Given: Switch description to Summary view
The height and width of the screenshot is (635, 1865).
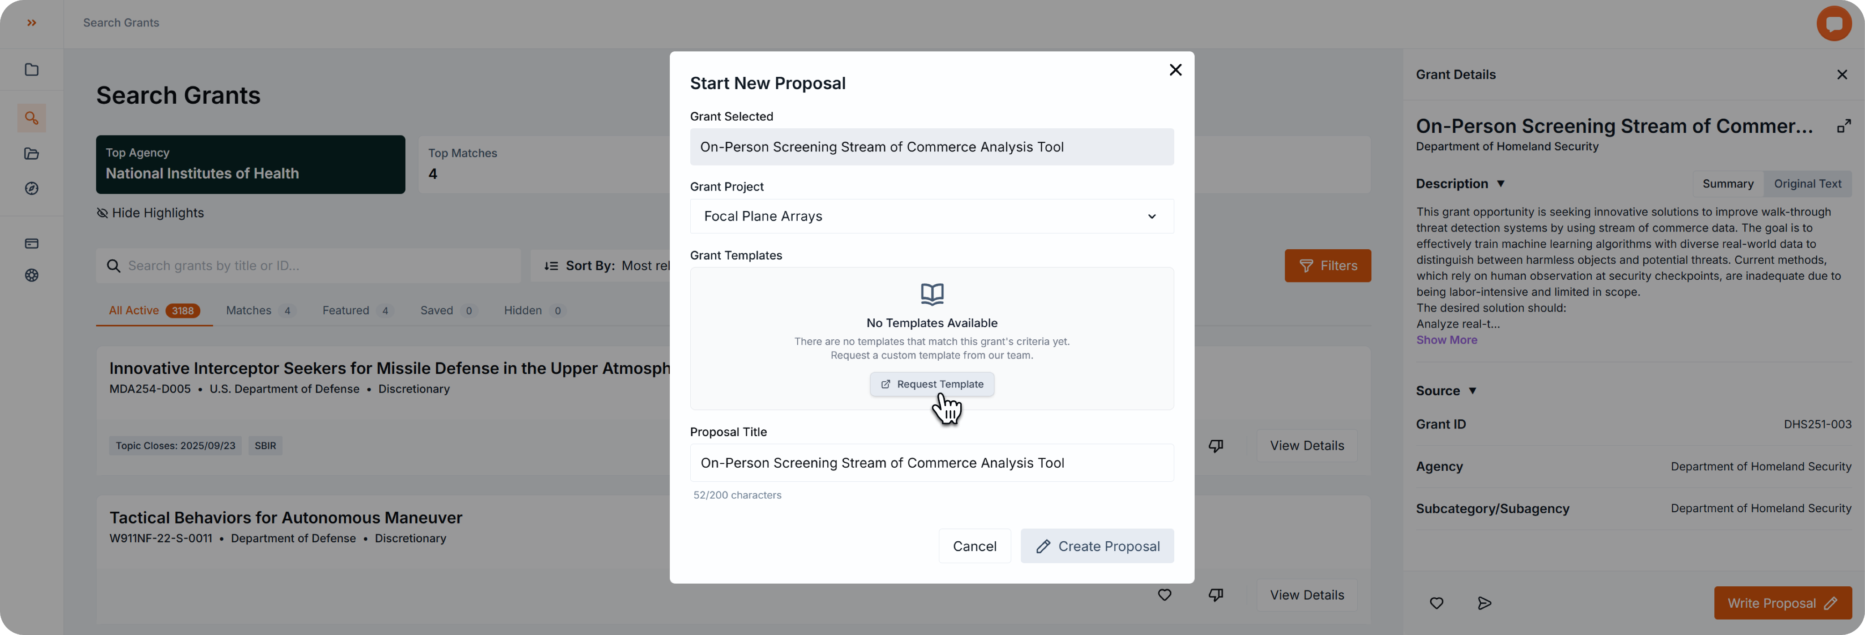Looking at the screenshot, I should [x=1727, y=184].
